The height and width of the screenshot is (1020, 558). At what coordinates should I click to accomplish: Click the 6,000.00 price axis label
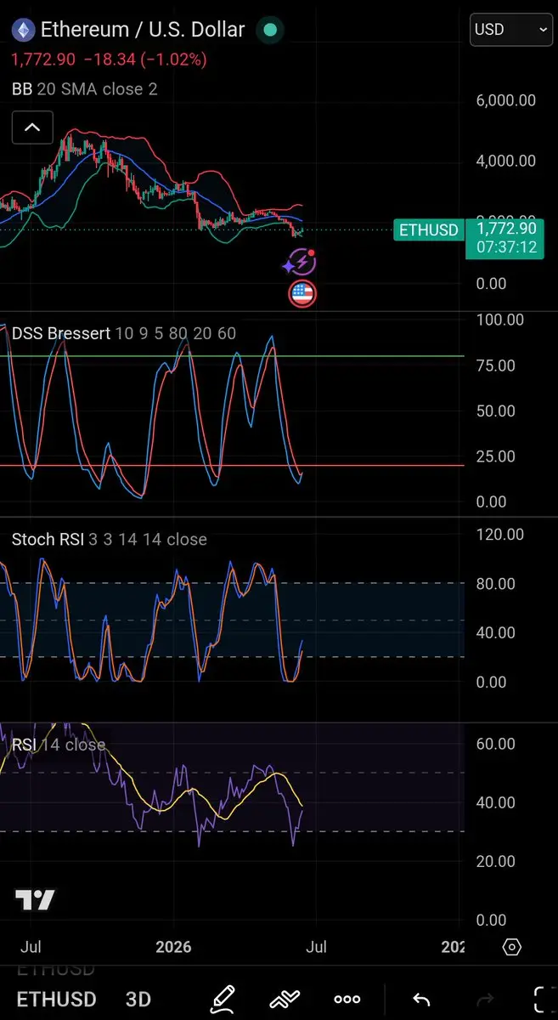[506, 100]
